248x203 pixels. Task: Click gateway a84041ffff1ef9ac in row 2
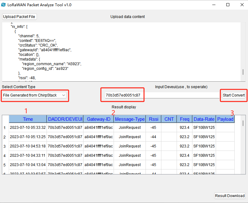[x=98, y=137]
